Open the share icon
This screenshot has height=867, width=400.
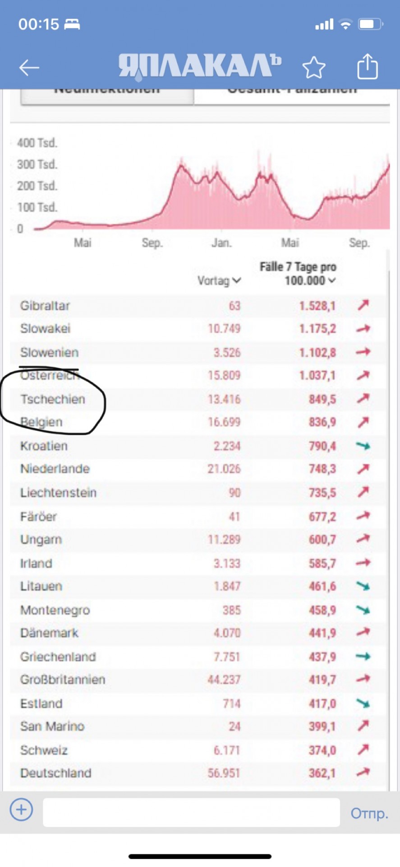point(367,66)
